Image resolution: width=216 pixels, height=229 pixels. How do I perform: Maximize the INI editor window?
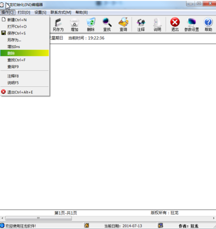[199, 4]
